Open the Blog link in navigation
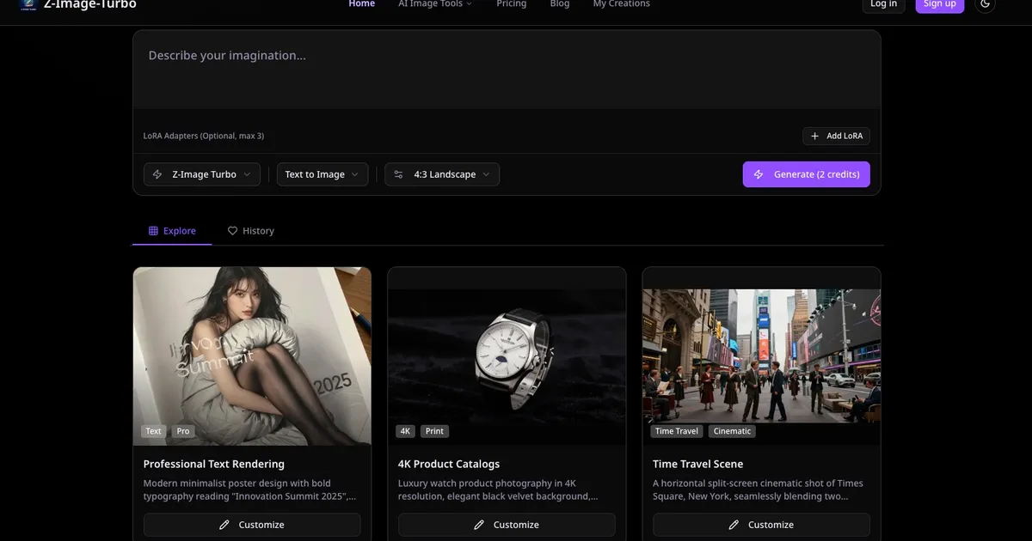 [x=560, y=4]
